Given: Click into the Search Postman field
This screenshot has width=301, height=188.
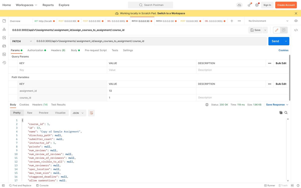Looking at the screenshot, I should click(150, 5).
